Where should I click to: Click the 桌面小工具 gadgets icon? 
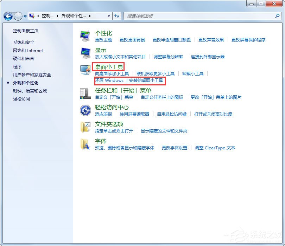84,70
